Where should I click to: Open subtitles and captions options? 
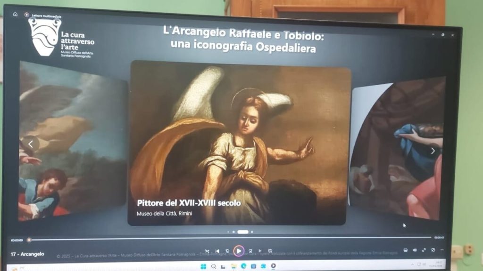pyautogui.click(x=405, y=250)
